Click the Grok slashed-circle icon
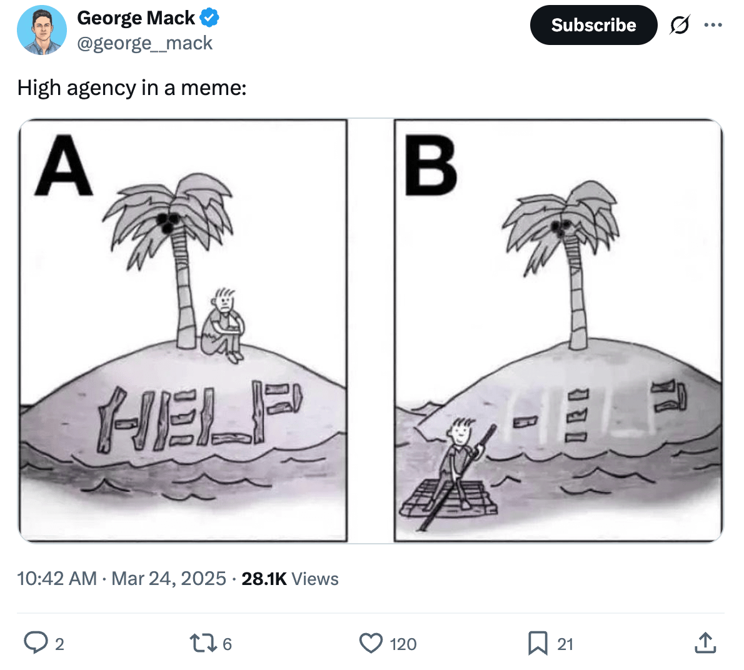The height and width of the screenshot is (670, 744). [680, 25]
